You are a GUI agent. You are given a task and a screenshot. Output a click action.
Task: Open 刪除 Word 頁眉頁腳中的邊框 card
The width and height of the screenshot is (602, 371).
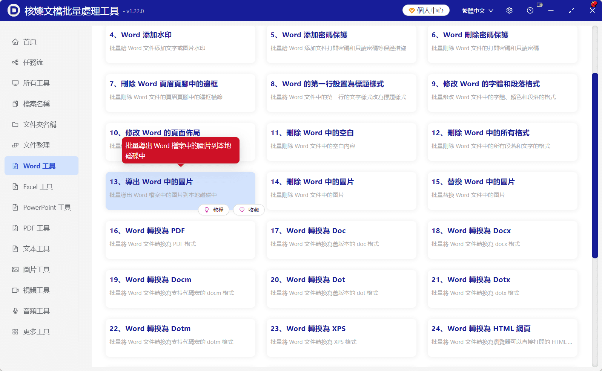[x=180, y=93]
